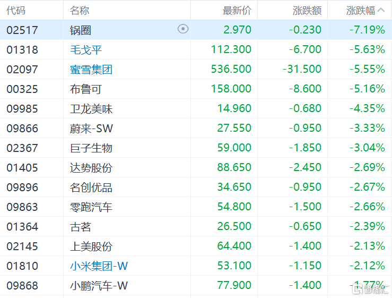The width and height of the screenshot is (392, 298).
Task: Sort by 涨跌额 column header
Action: [x=307, y=11]
